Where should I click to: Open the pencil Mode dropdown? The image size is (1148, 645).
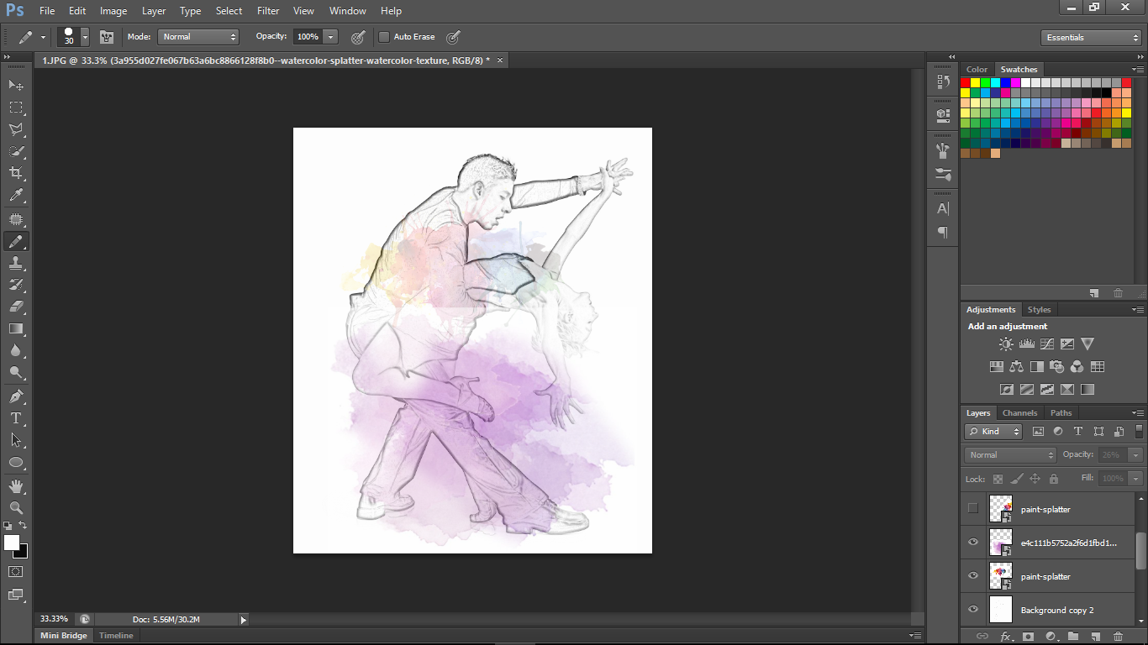click(198, 37)
